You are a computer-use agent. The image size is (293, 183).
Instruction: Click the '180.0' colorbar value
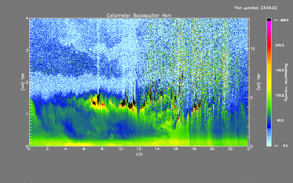click(280, 70)
